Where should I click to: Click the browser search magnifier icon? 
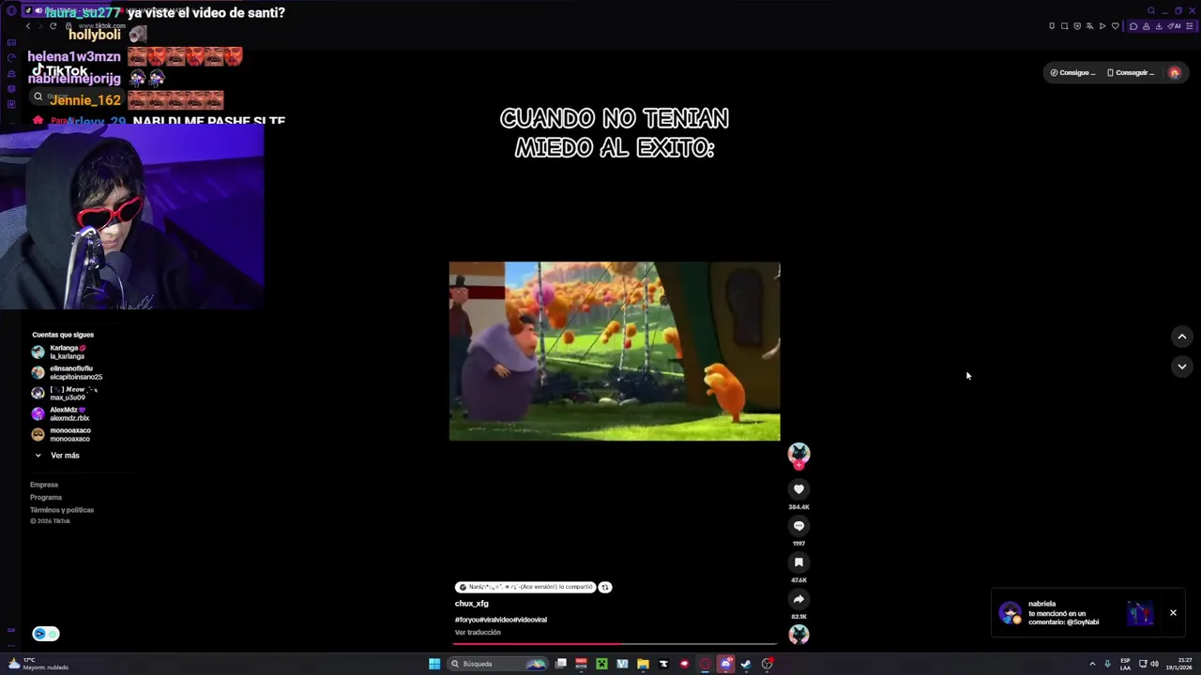(1151, 10)
